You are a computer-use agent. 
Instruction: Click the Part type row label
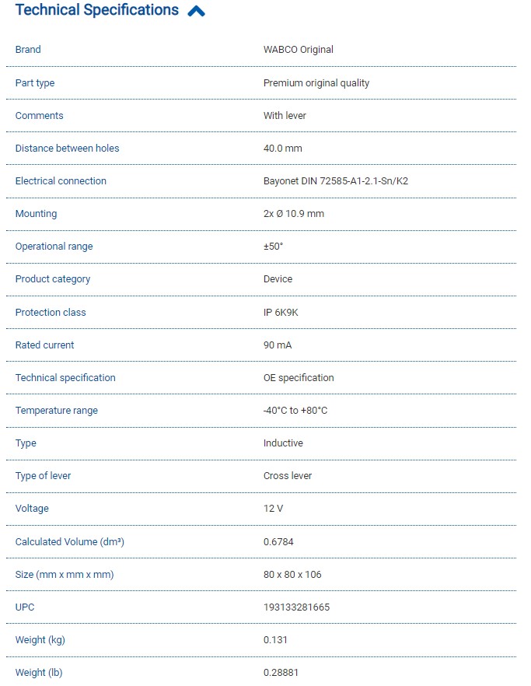[35, 83]
